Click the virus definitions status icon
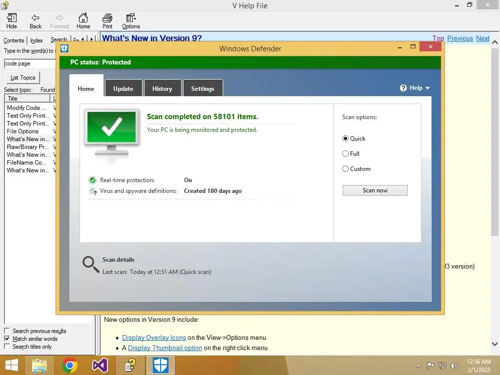This screenshot has width=500, height=375. coord(93,191)
